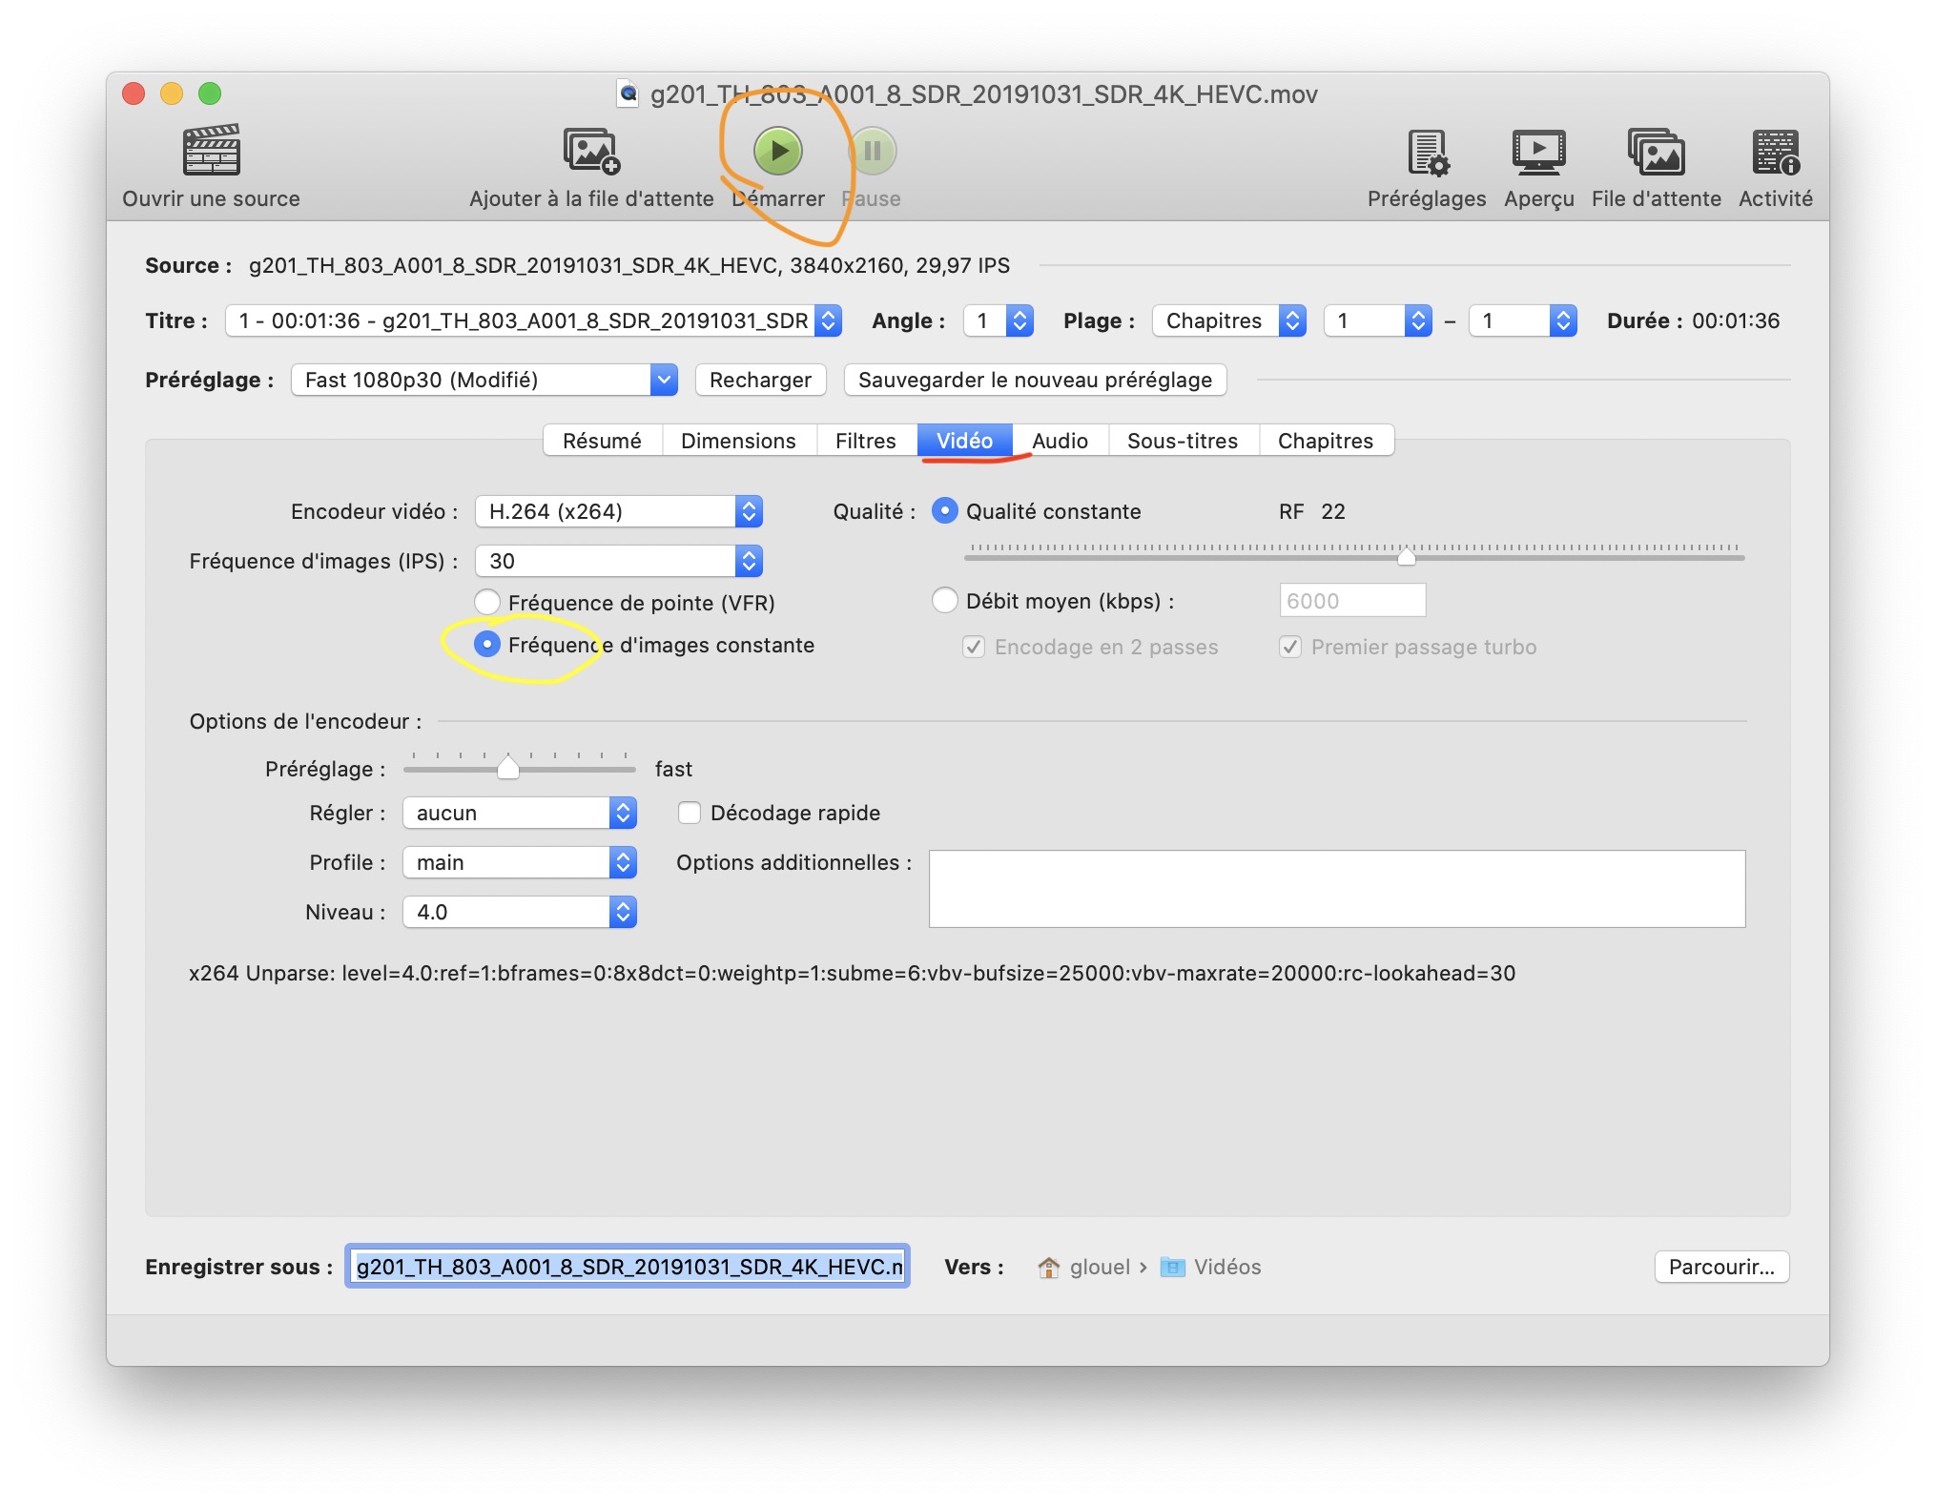Viewport: 1936px width, 1507px height.
Task: Switch to the Audio tab
Action: (x=1060, y=441)
